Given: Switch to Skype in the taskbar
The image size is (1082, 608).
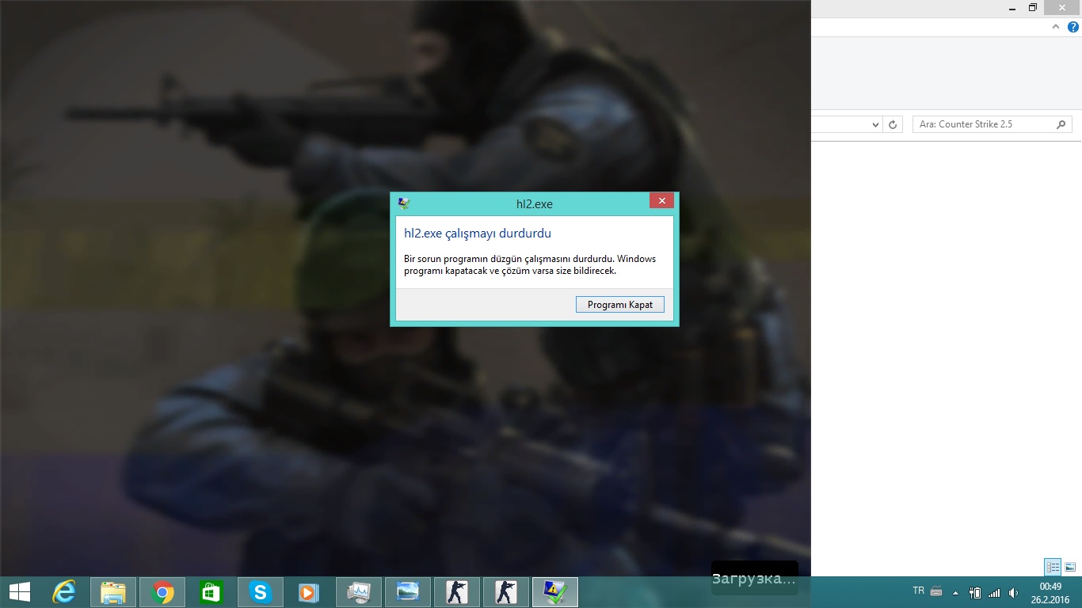Looking at the screenshot, I should point(260,592).
